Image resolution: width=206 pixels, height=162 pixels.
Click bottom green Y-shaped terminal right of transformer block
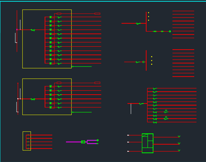coord(179,150)
